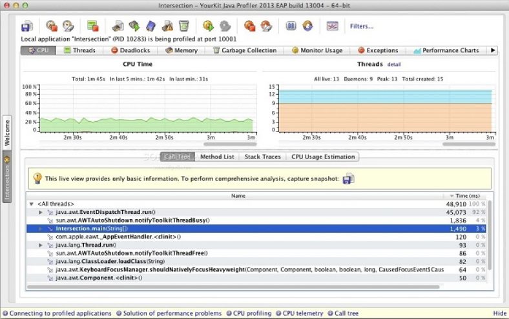Expand the java.awt.EventDispatchThread.run() node
This screenshot has height=319, width=509.
click(41, 212)
